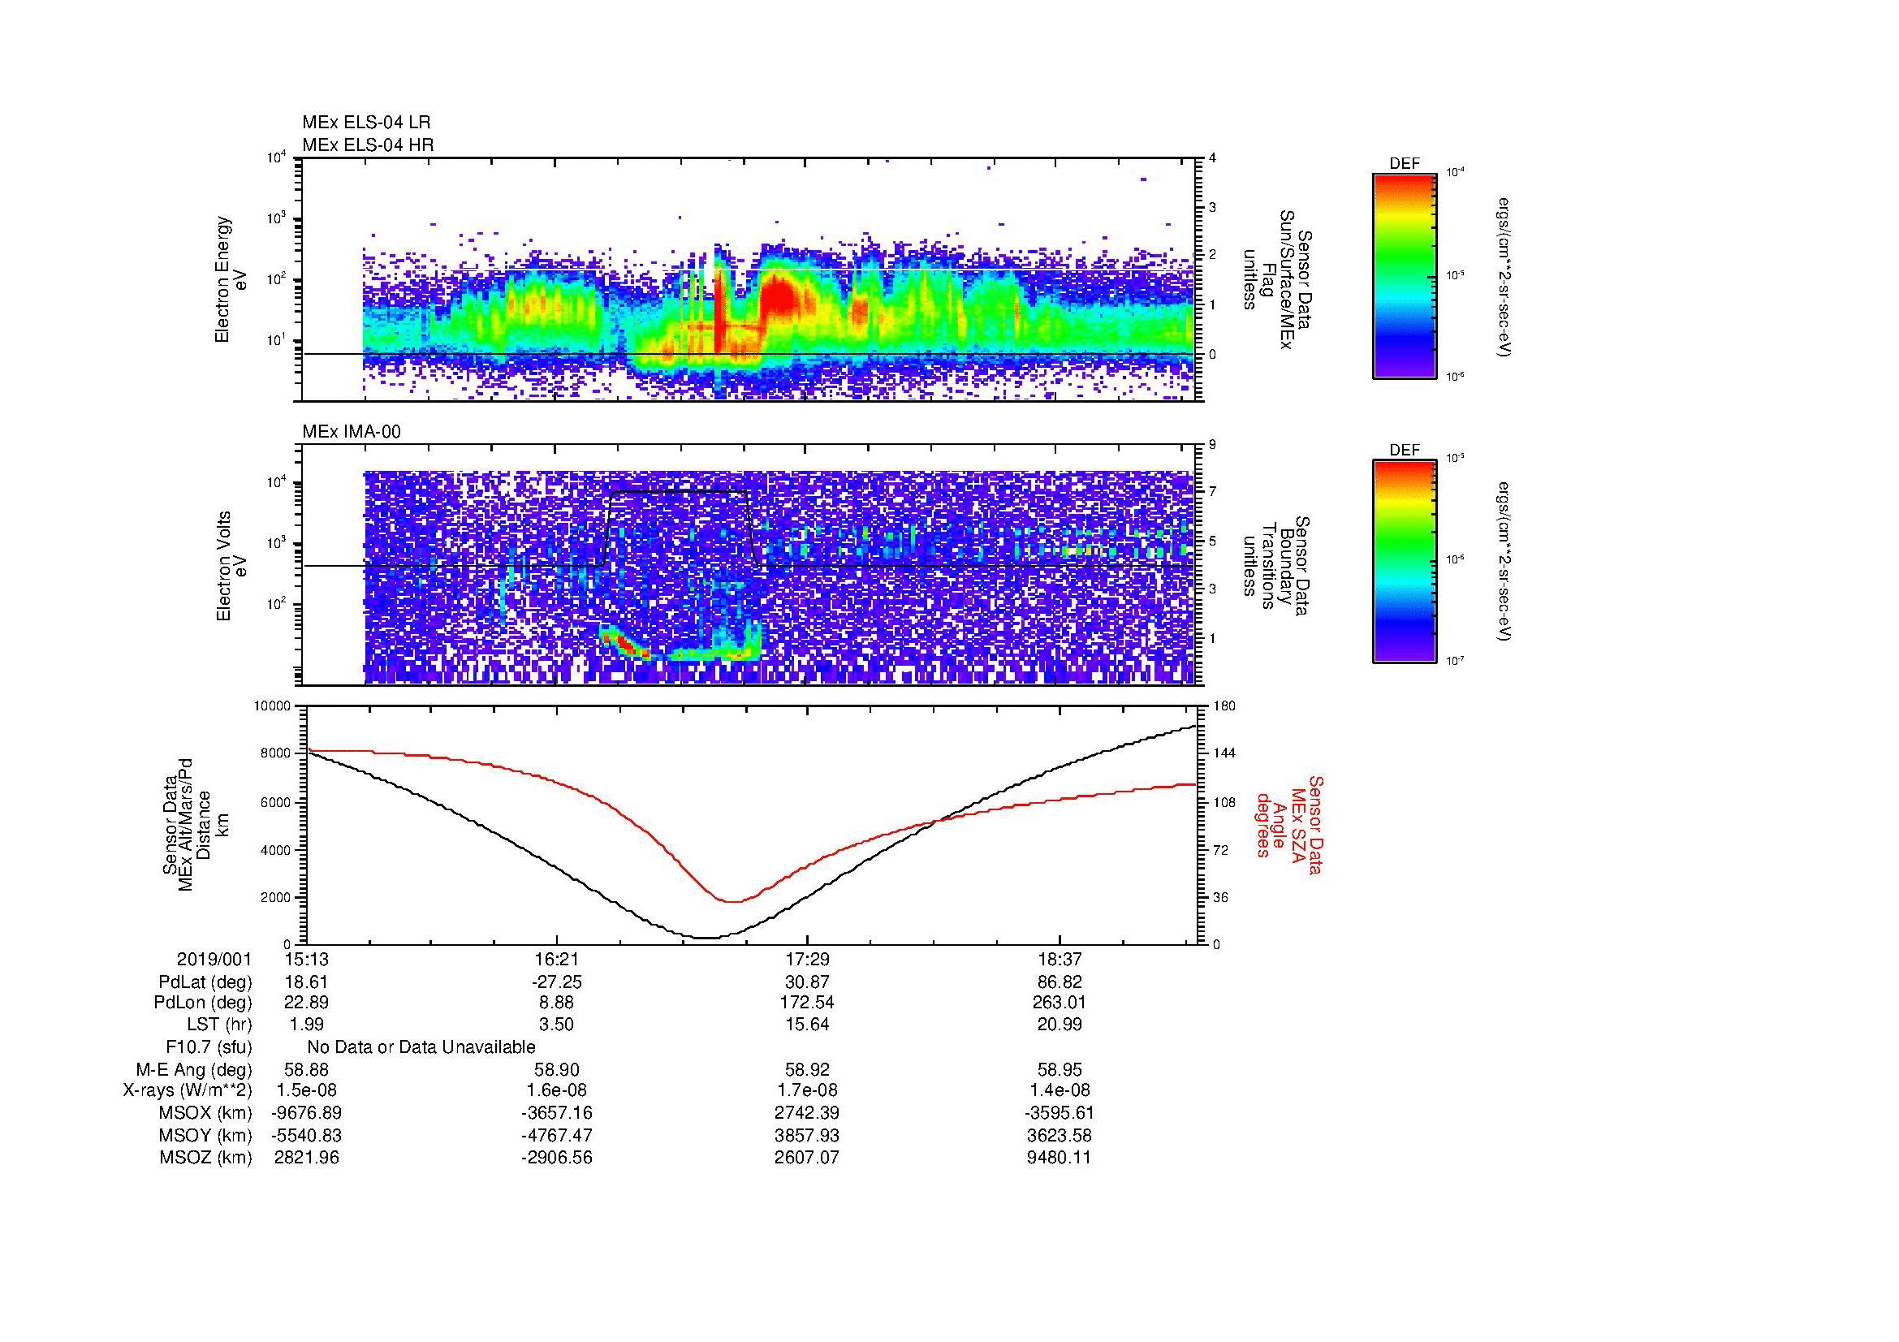Viewport: 1899px width, 1342px height.
Task: Select the 'MEx IMA-00' panel title
Action: pos(352,432)
